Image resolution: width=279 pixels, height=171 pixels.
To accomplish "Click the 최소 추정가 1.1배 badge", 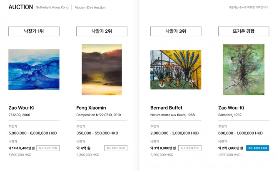I will point(190,148).
